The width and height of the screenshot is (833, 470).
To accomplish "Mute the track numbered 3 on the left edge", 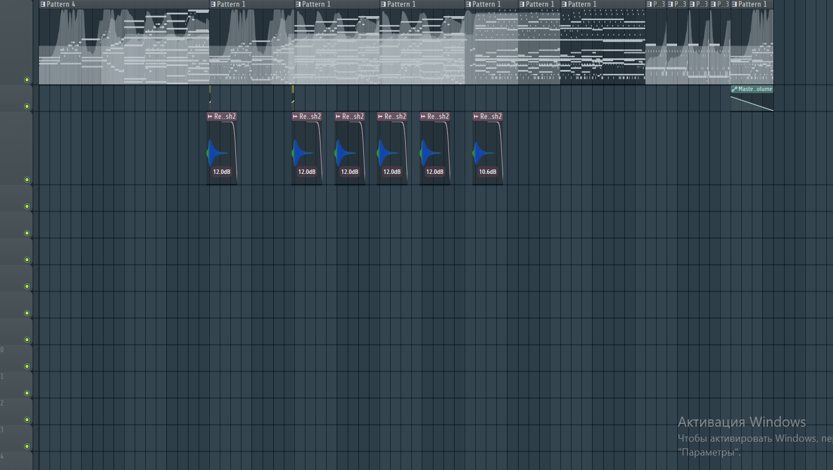I will tap(27, 446).
